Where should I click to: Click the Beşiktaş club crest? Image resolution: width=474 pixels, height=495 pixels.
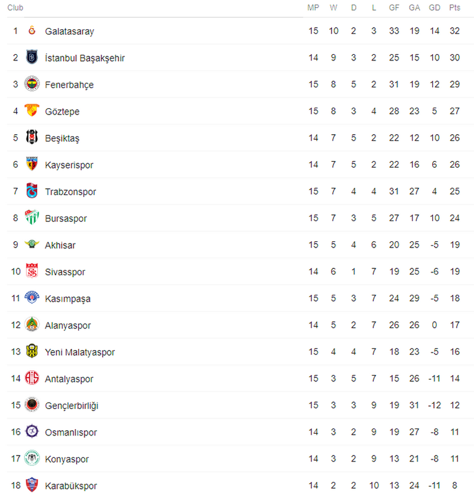(32, 137)
